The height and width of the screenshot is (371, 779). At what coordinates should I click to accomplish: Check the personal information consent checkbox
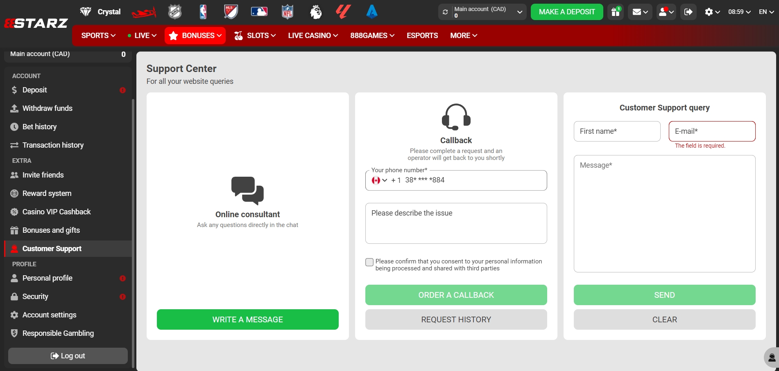tap(369, 262)
